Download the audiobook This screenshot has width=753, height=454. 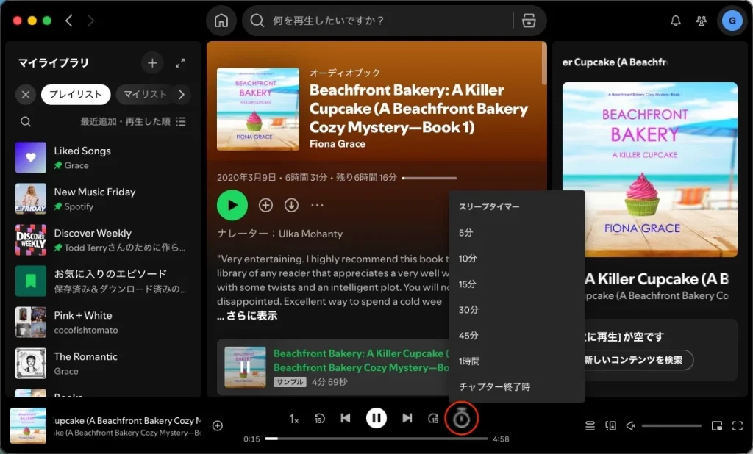point(291,206)
